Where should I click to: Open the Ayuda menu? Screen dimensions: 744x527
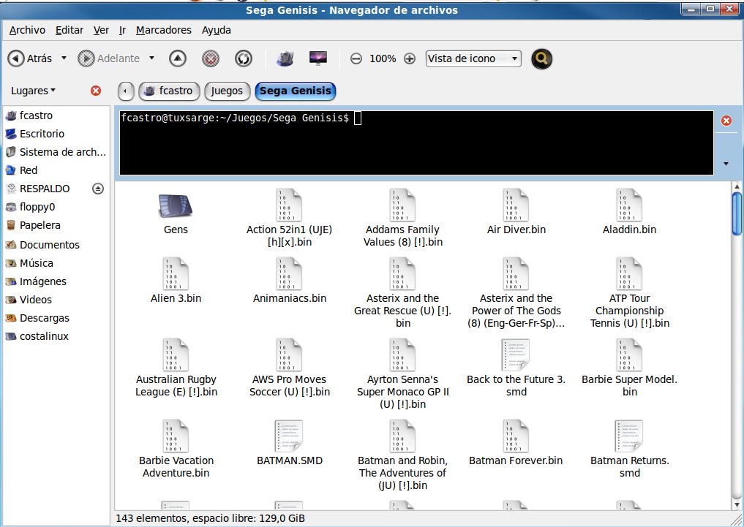click(217, 30)
